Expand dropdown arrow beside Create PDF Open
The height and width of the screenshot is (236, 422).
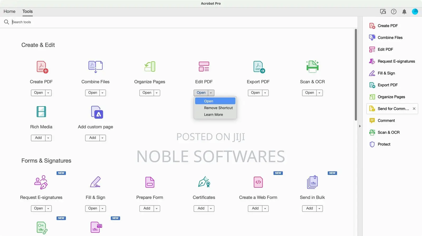click(x=48, y=93)
